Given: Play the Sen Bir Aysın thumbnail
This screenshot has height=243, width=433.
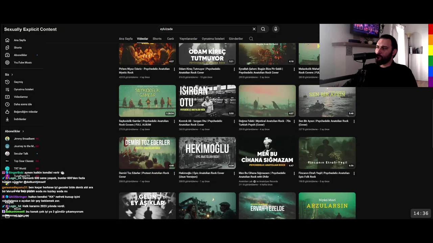Looking at the screenshot, I should (327, 101).
